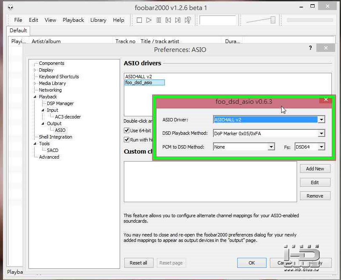341x280 pixels.
Task: Click the Preferences help question mark
Action: [x=310, y=48]
